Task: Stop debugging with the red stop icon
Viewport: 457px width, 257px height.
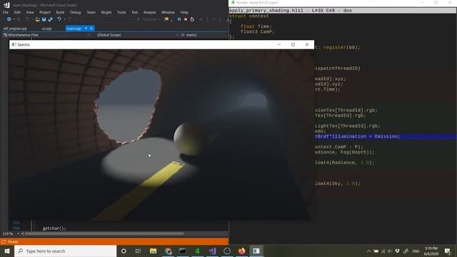Action: 186,19
